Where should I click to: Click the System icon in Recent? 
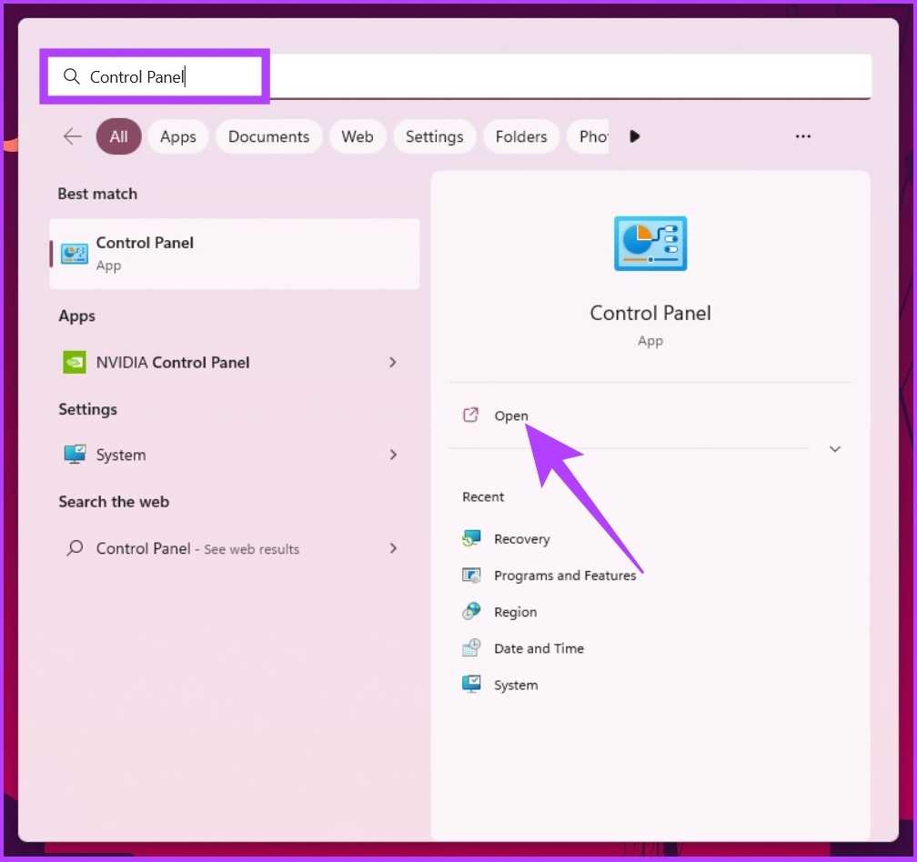click(x=471, y=685)
